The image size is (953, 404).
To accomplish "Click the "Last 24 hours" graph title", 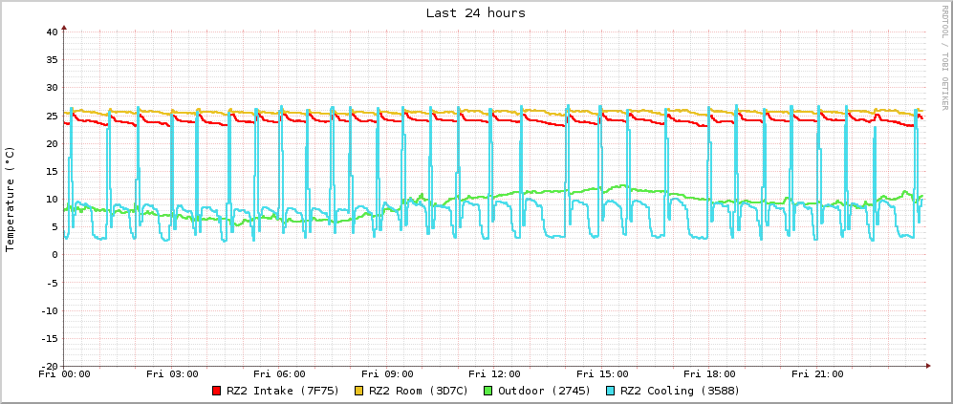I will tap(475, 13).
